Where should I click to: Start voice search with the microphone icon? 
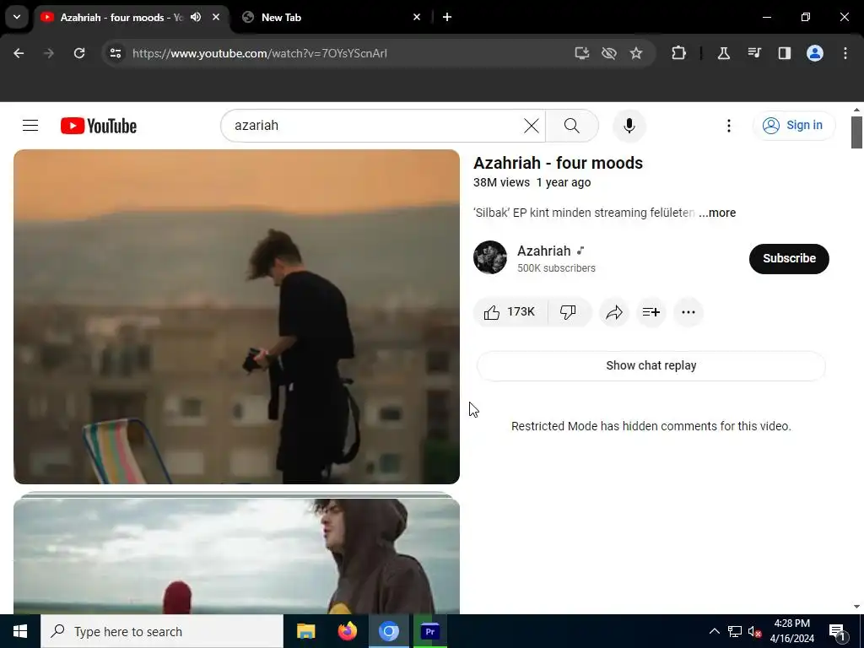(x=629, y=126)
